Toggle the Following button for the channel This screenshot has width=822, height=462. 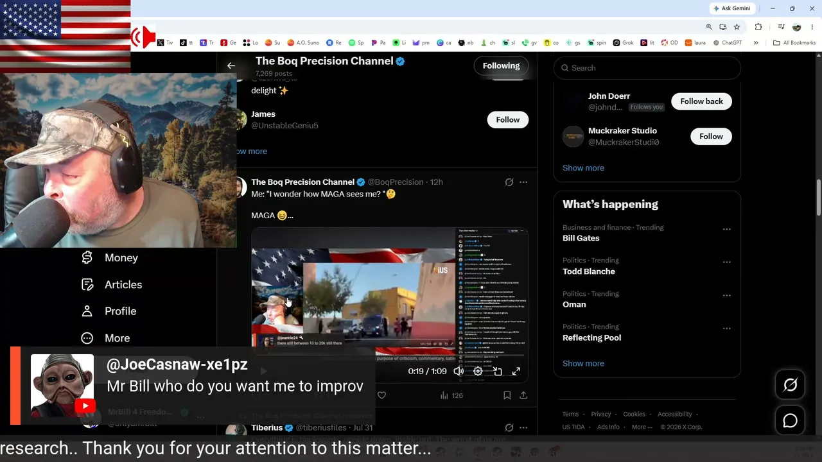[x=501, y=65]
